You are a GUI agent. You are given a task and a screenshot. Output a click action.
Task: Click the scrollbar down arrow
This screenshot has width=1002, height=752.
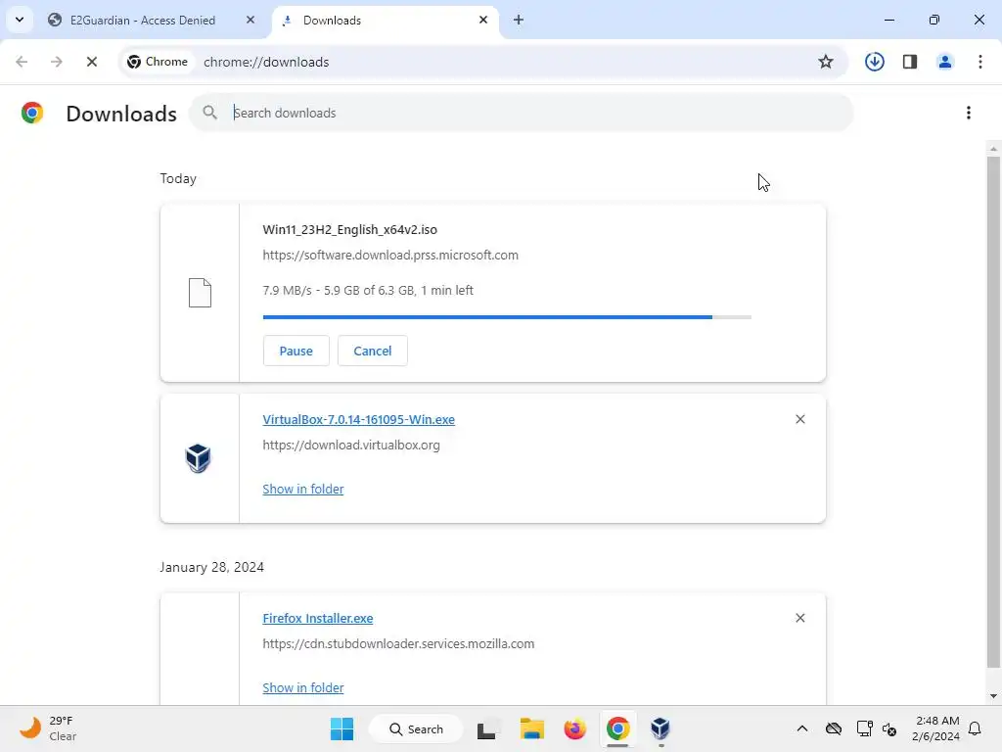pyautogui.click(x=993, y=696)
